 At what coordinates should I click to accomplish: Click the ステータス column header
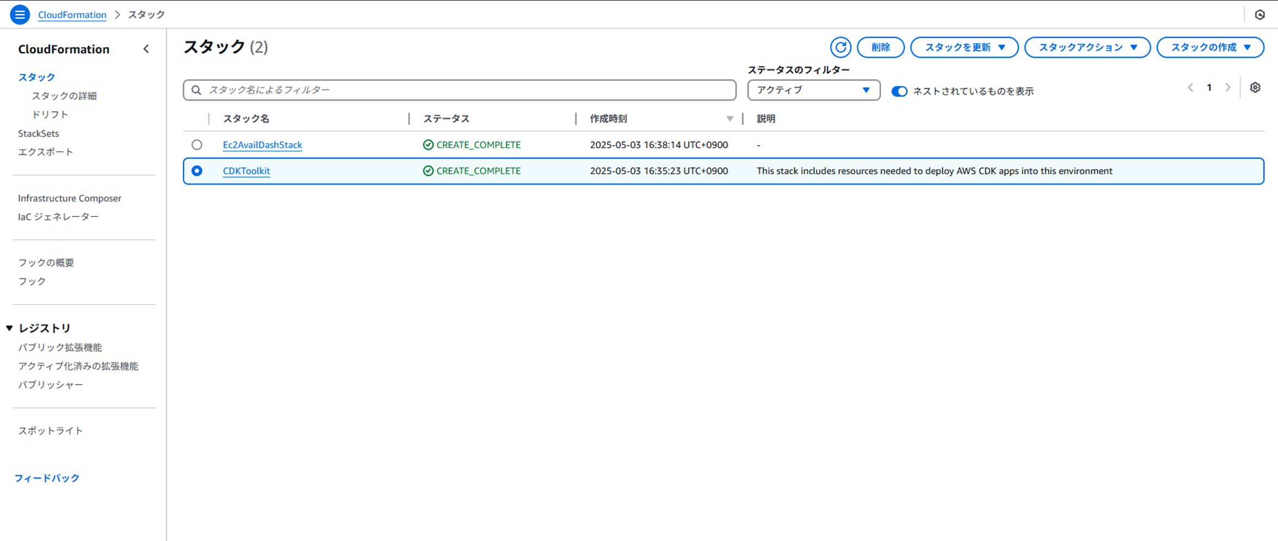click(446, 119)
